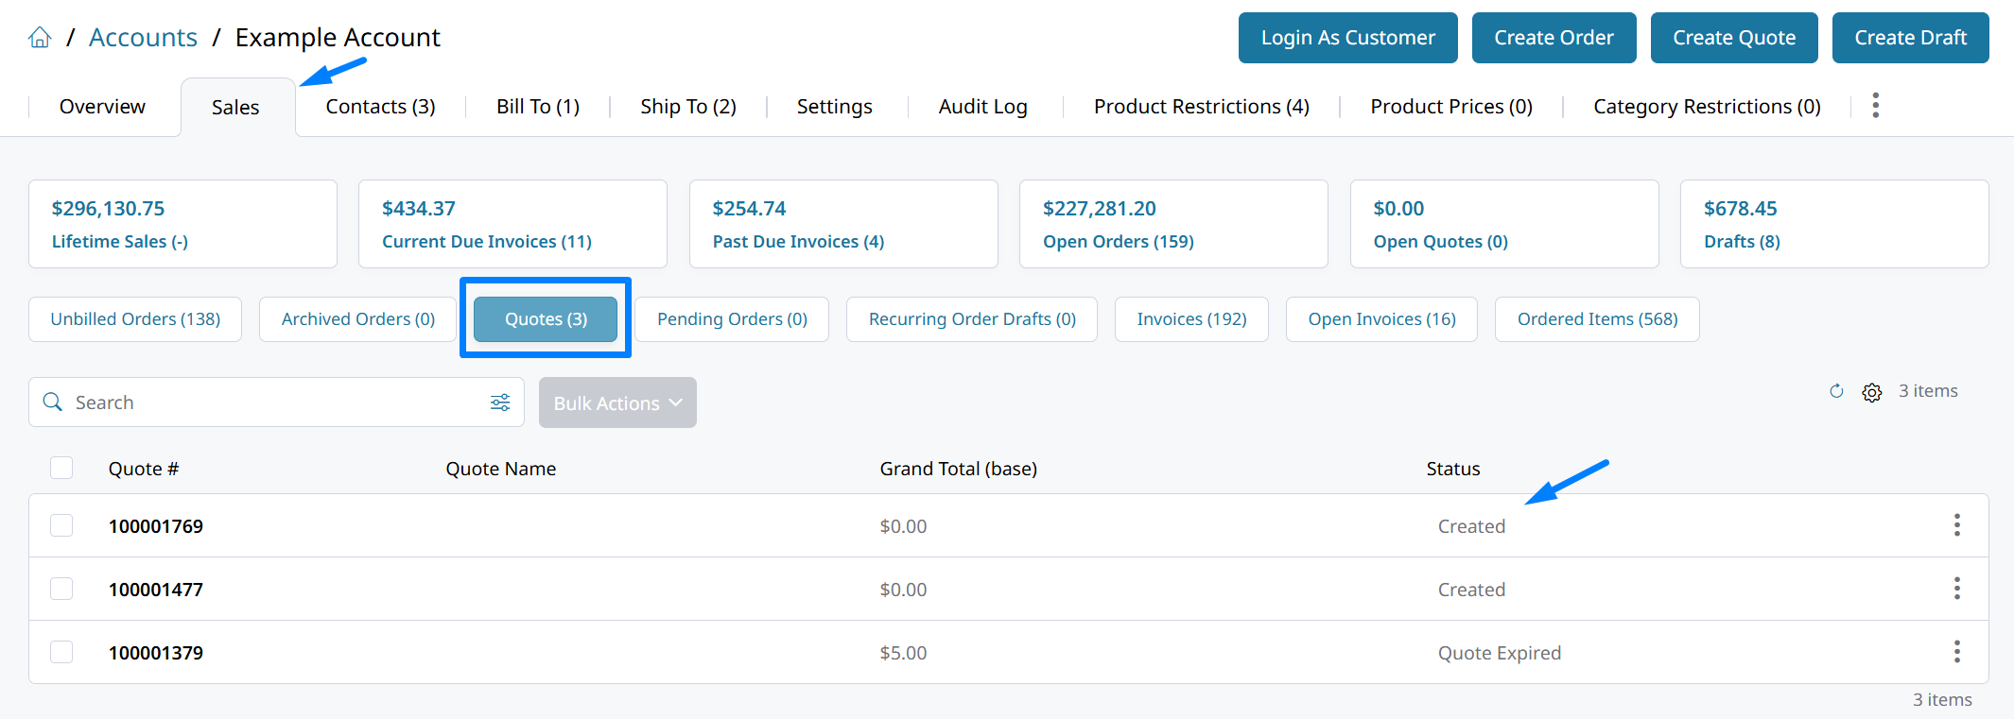Image resolution: width=2014 pixels, height=719 pixels.
Task: Open Current Due Invoices (11) card
Action: click(x=512, y=224)
